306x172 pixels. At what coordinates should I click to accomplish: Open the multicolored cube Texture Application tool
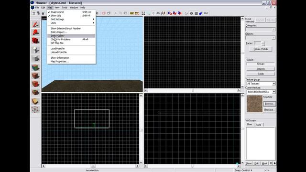point(35,67)
